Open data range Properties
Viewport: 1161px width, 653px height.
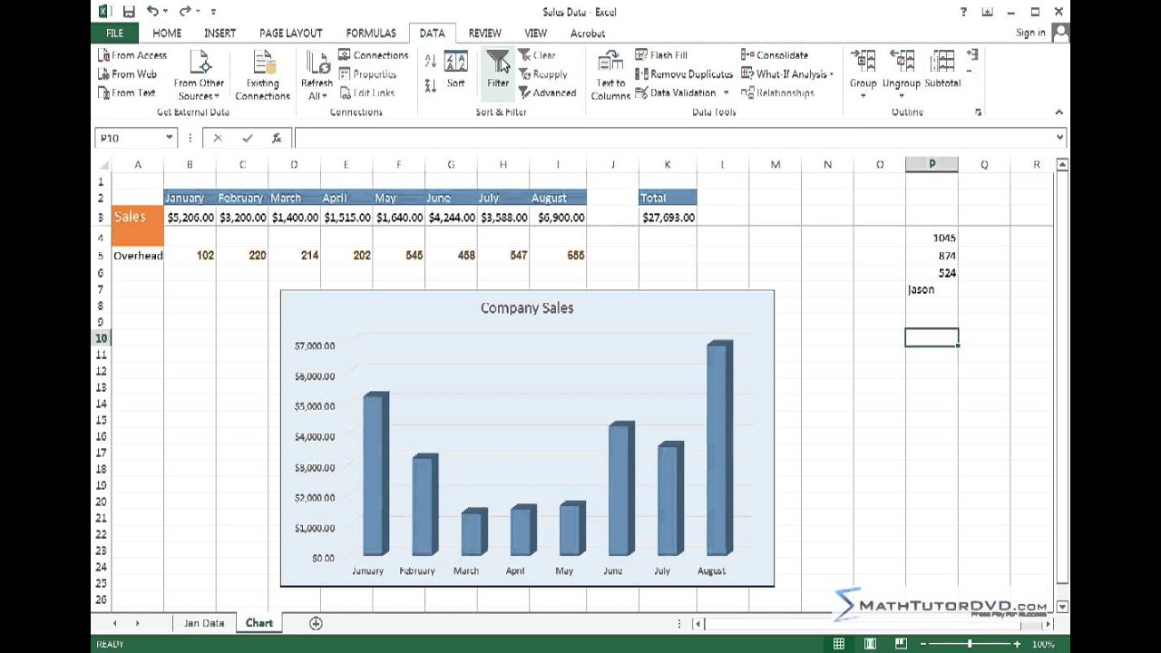(x=367, y=74)
